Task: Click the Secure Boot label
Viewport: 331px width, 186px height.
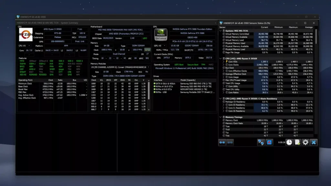Action: pyautogui.click(x=193, y=65)
